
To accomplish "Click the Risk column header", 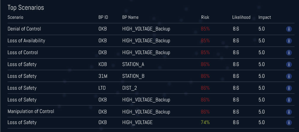I will [x=205, y=17].
